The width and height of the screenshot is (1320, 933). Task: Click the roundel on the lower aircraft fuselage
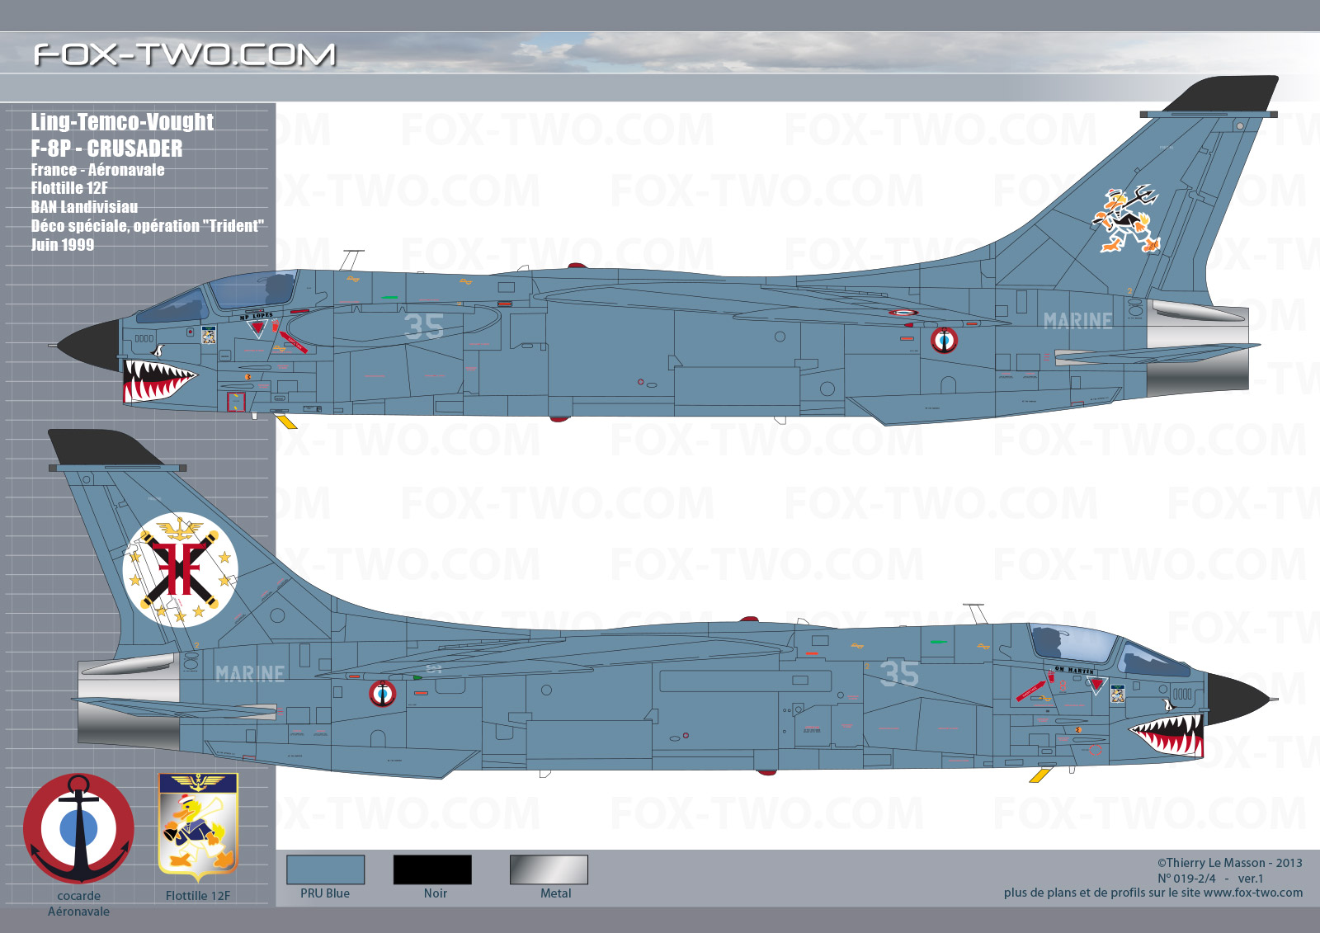(382, 694)
